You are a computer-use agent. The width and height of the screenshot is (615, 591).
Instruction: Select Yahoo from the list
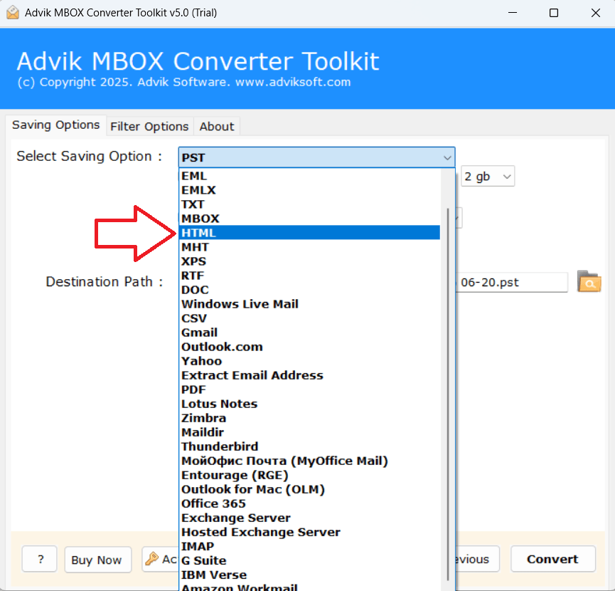pyautogui.click(x=309, y=361)
